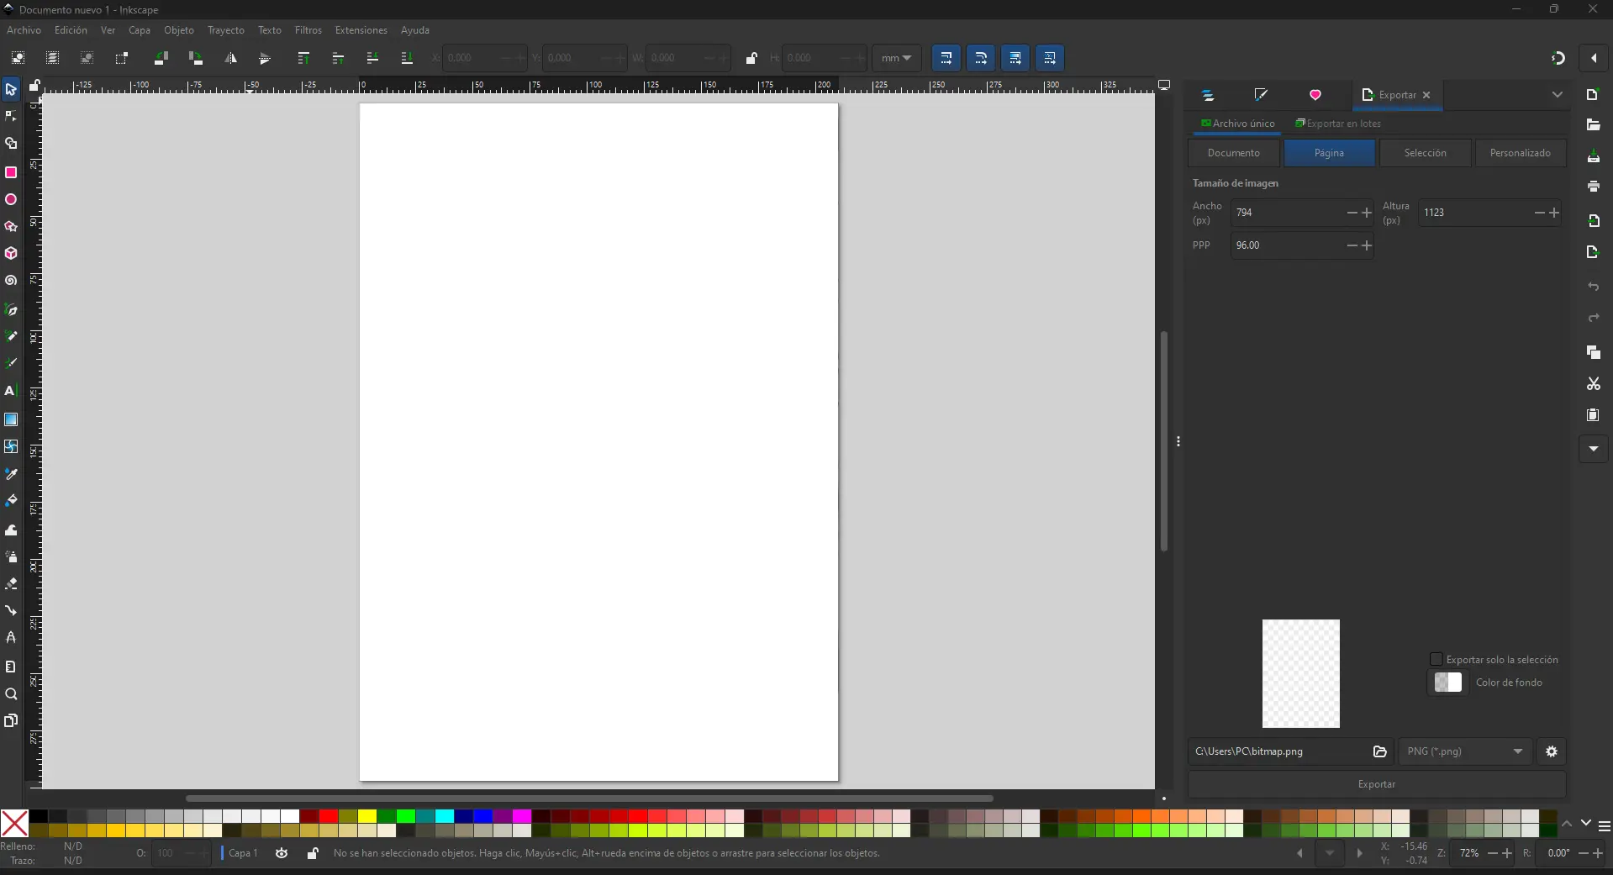1613x875 pixels.
Task: Open the 'mm' units dropdown
Action: 896,58
